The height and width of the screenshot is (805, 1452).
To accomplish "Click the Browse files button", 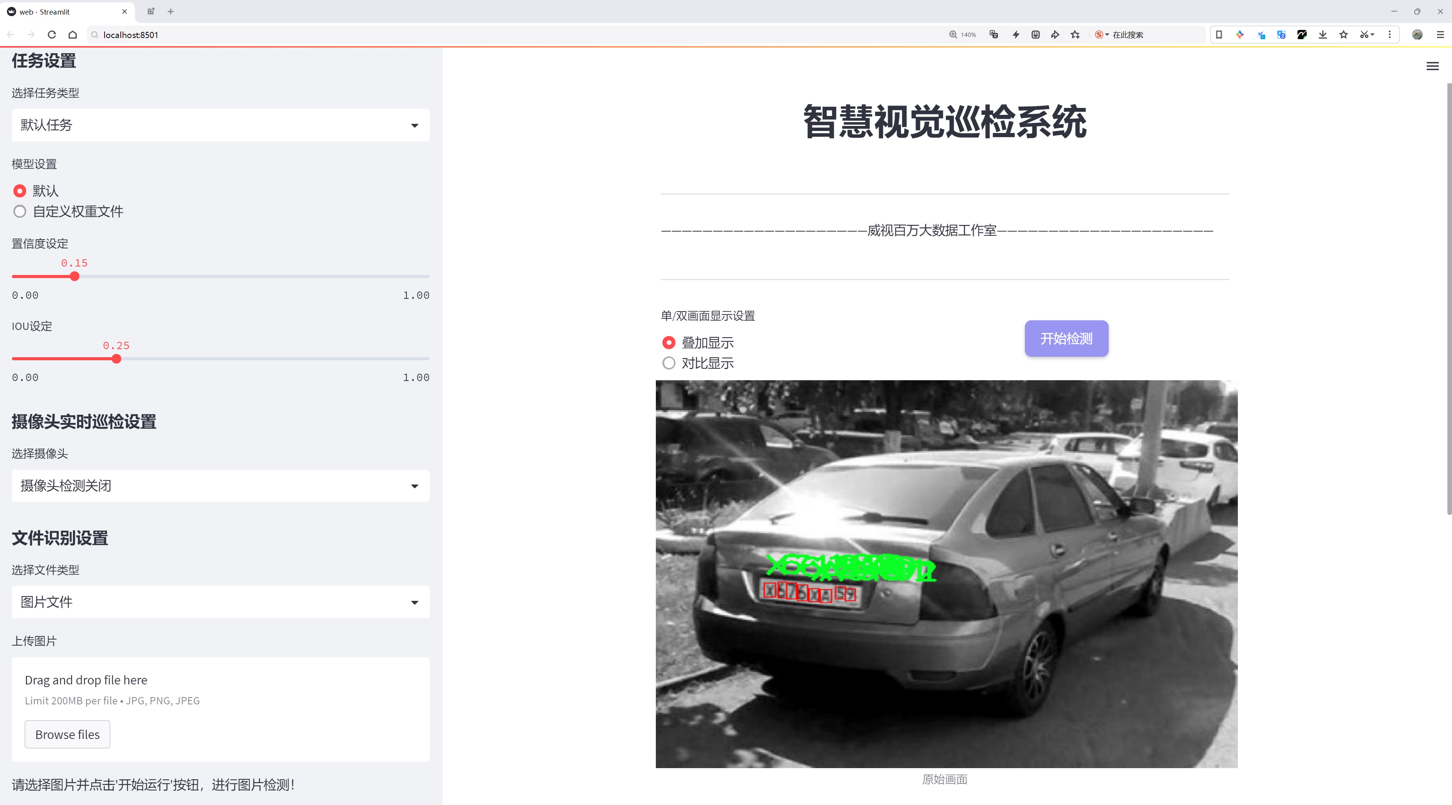I will click(x=67, y=735).
